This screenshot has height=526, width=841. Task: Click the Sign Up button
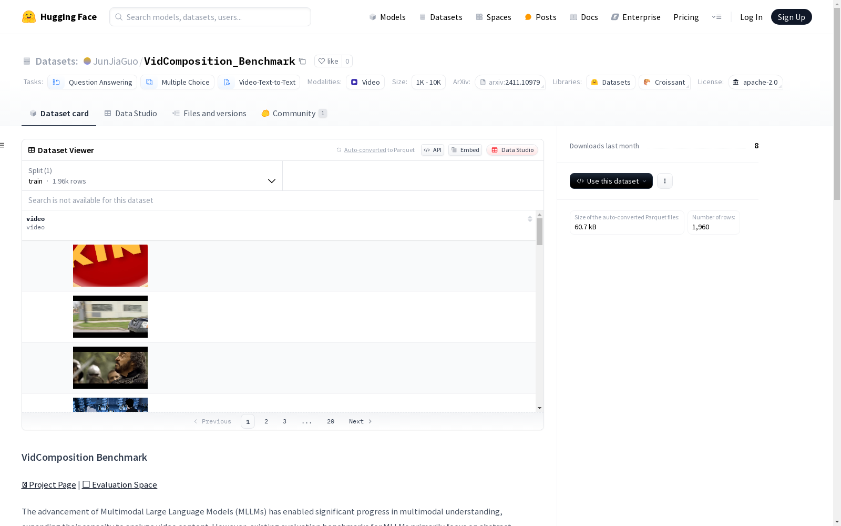click(792, 17)
